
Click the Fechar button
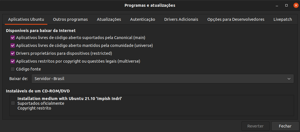coord(285,126)
